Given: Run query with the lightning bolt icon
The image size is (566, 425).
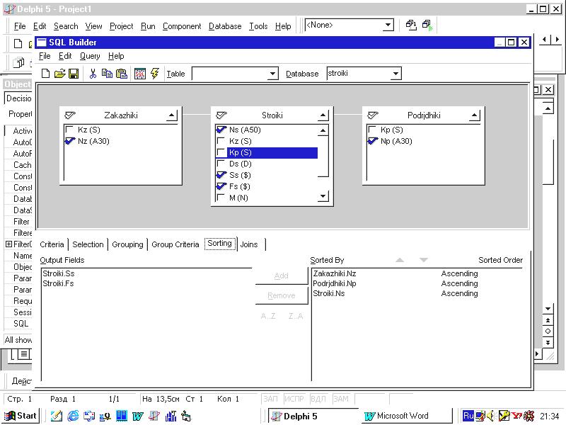Looking at the screenshot, I should 155,74.
